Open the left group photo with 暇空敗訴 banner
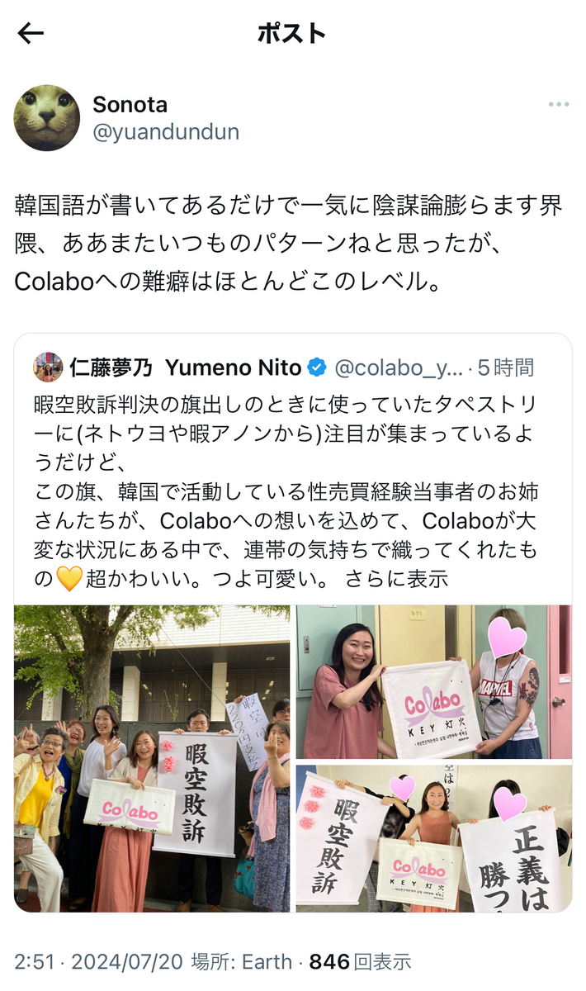 [x=152, y=758]
